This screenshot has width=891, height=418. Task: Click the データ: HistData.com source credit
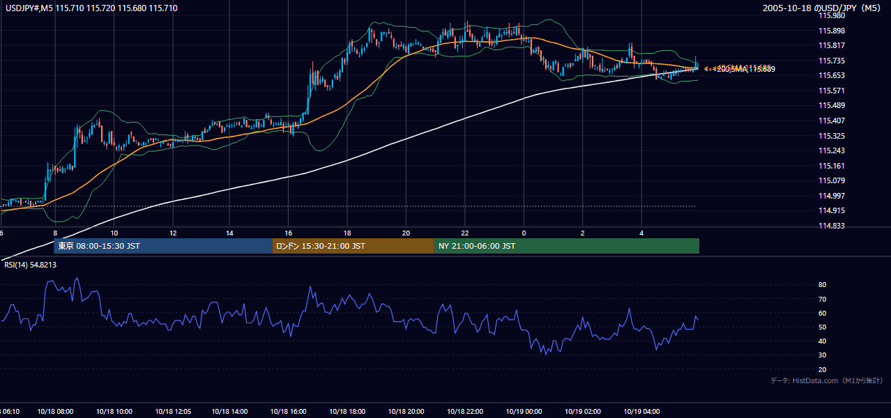(827, 381)
